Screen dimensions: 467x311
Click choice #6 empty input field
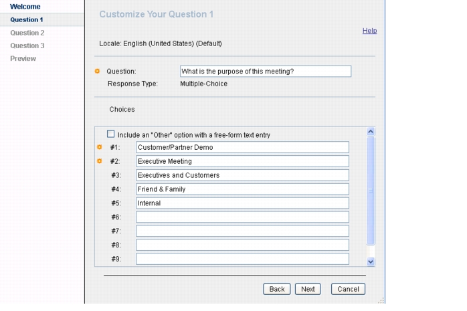point(242,217)
